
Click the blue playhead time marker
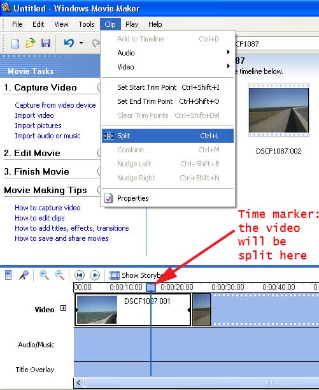click(151, 287)
